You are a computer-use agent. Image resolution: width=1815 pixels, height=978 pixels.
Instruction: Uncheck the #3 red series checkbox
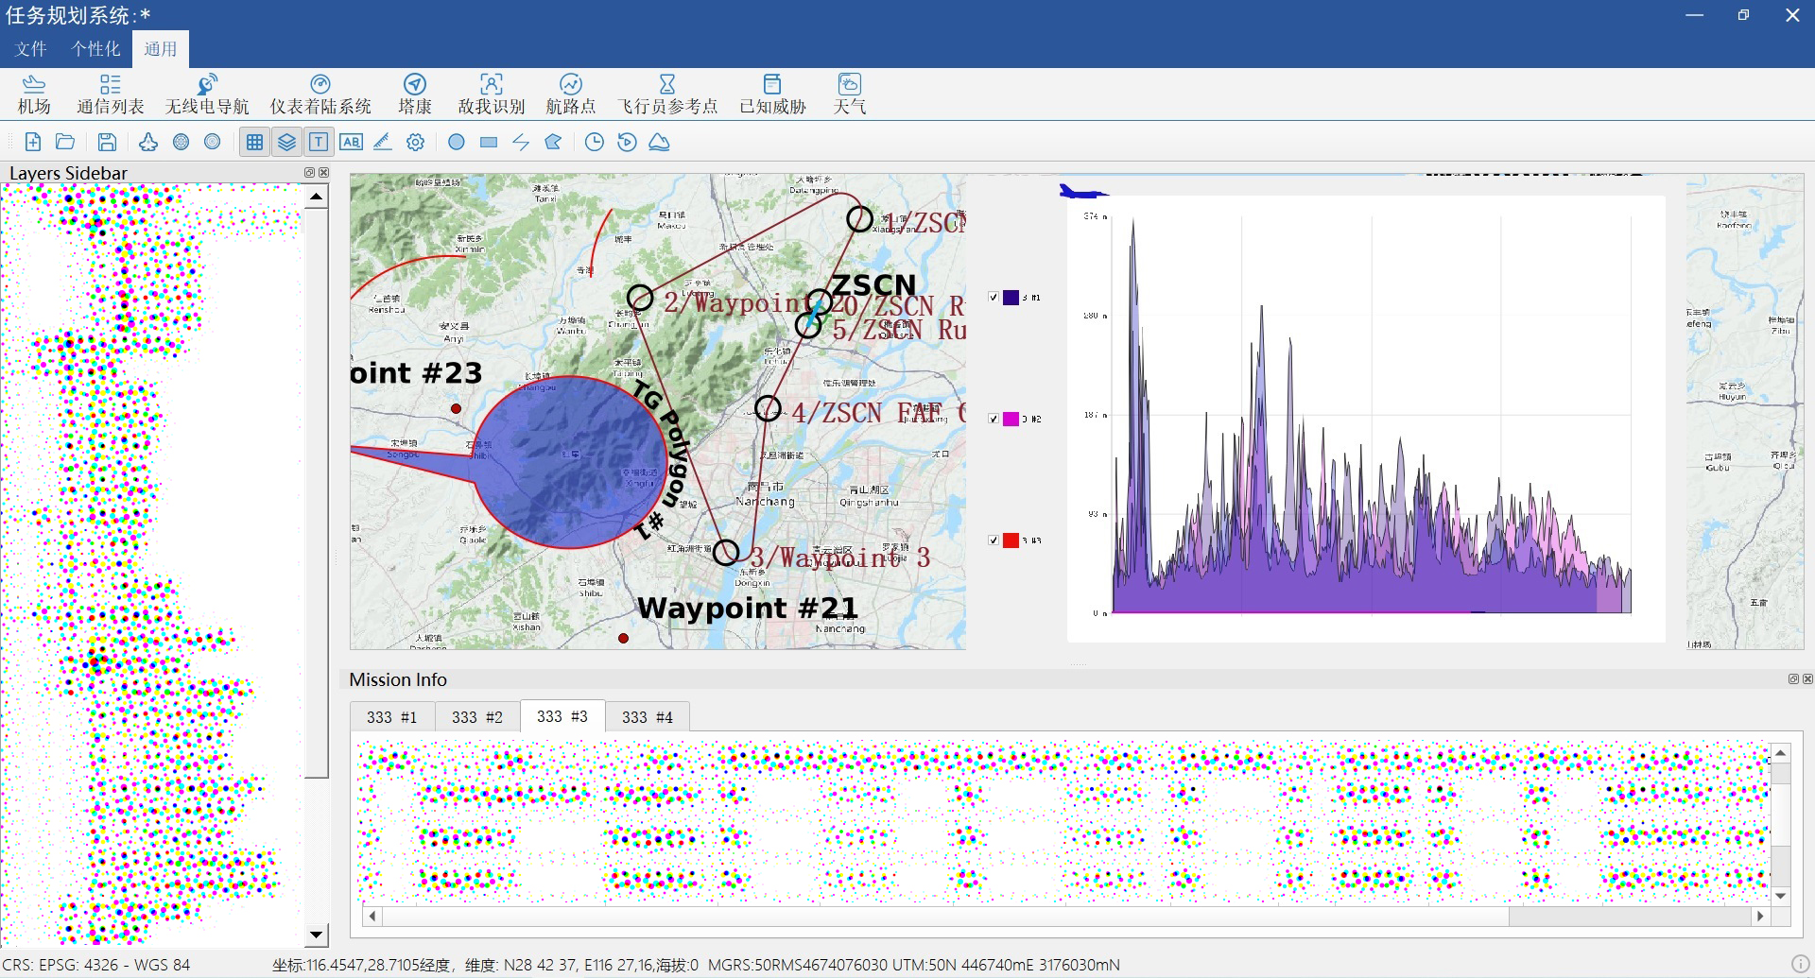[x=994, y=540]
